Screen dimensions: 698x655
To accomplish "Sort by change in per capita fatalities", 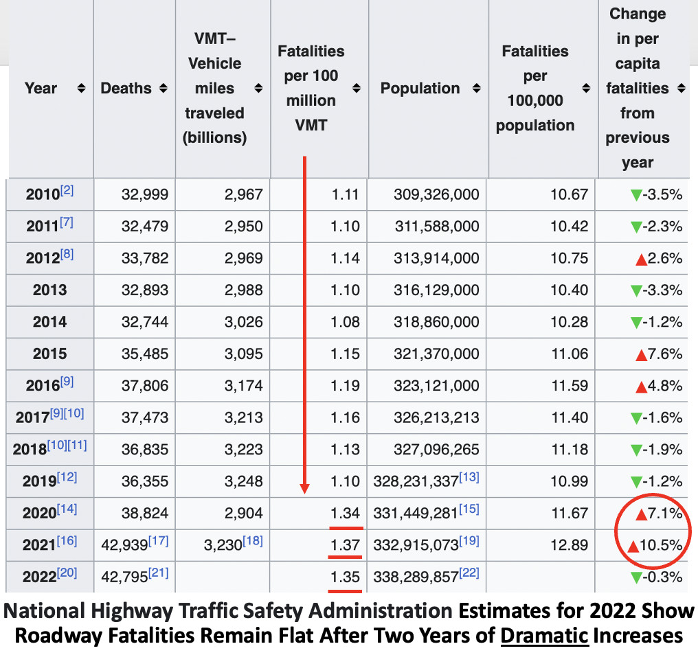I will (681, 89).
